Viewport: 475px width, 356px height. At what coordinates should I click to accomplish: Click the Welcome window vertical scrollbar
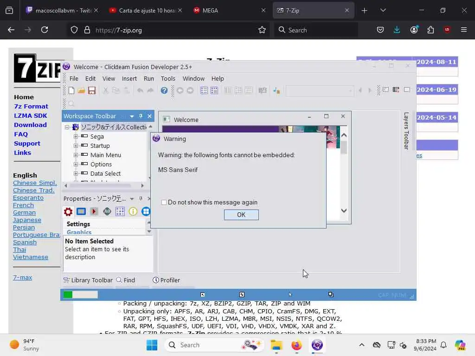pos(344,173)
